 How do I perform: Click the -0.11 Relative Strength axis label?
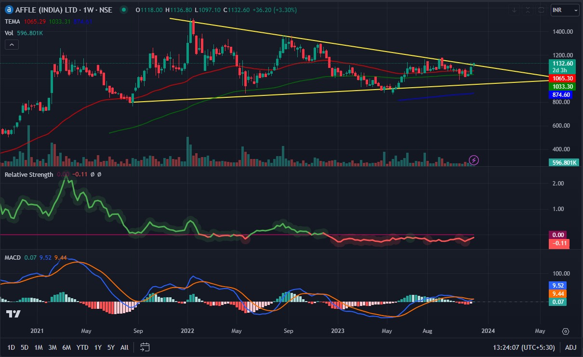559,244
